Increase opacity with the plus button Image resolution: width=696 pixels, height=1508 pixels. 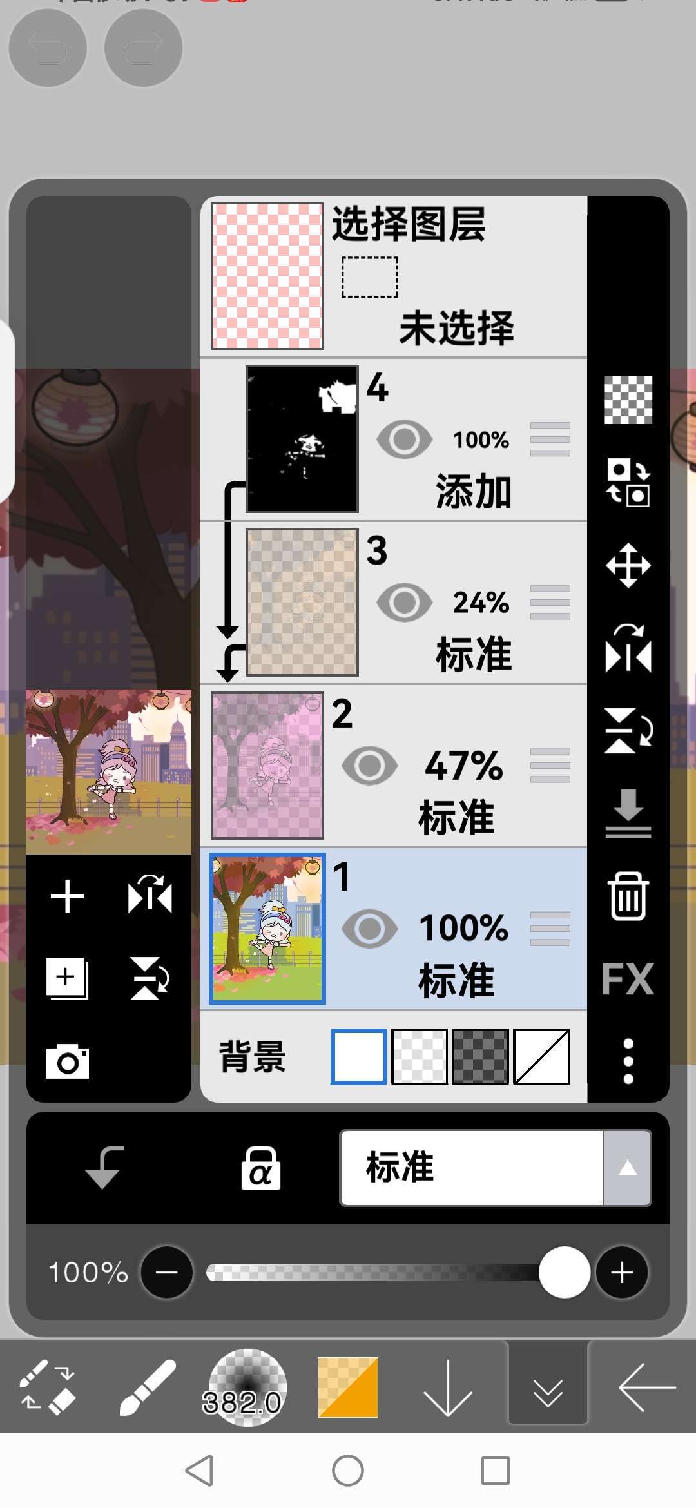pyautogui.click(x=622, y=1272)
